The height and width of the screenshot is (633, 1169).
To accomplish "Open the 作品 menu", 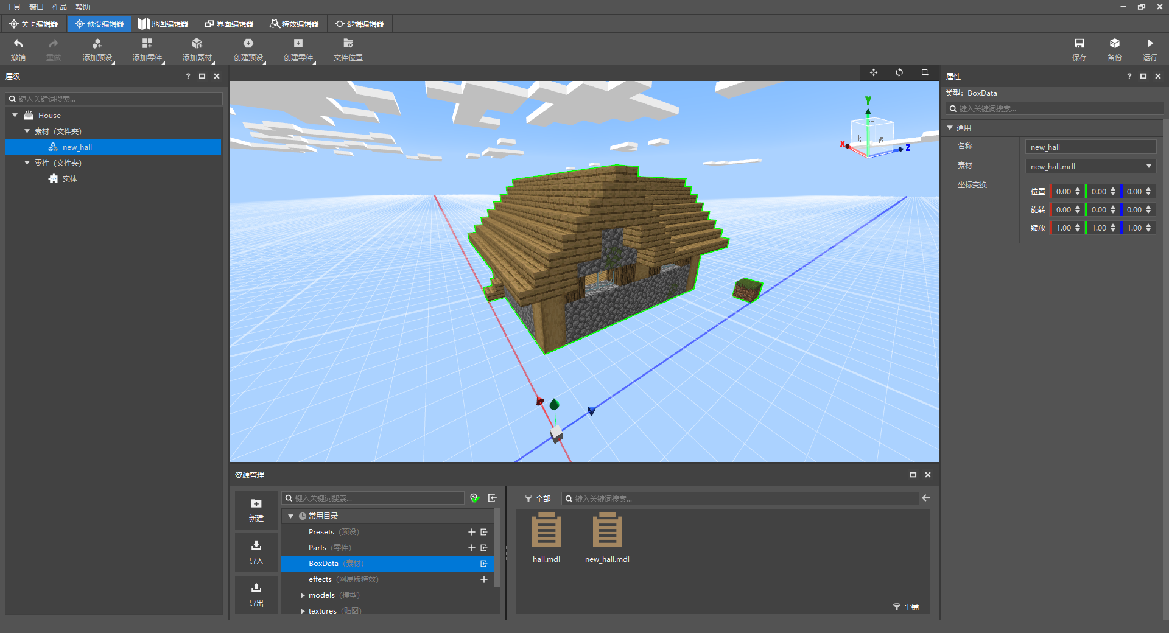I will click(x=59, y=7).
